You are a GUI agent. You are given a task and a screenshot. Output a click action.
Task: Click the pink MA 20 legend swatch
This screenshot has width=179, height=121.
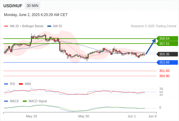[6, 26]
